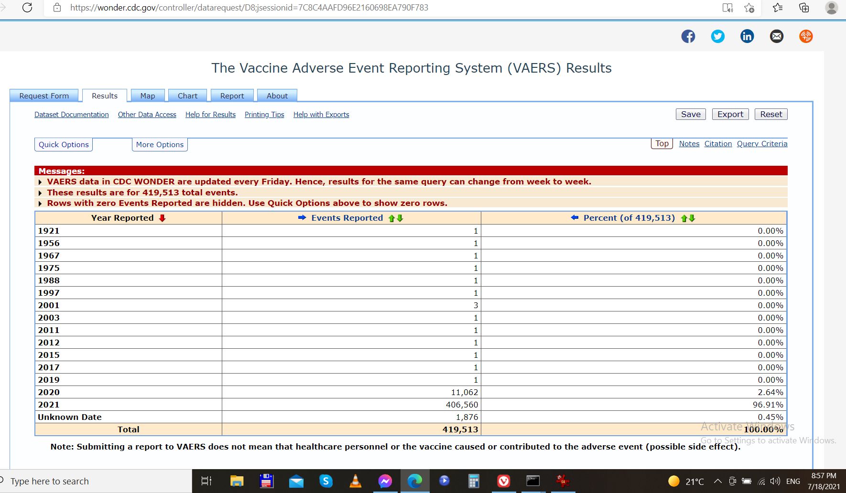Jump to Top button
The width and height of the screenshot is (846, 493).
[x=662, y=143]
